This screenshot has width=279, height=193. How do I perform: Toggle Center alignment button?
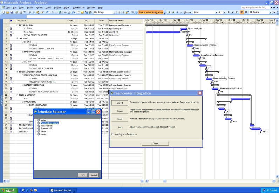[x=246, y=12]
